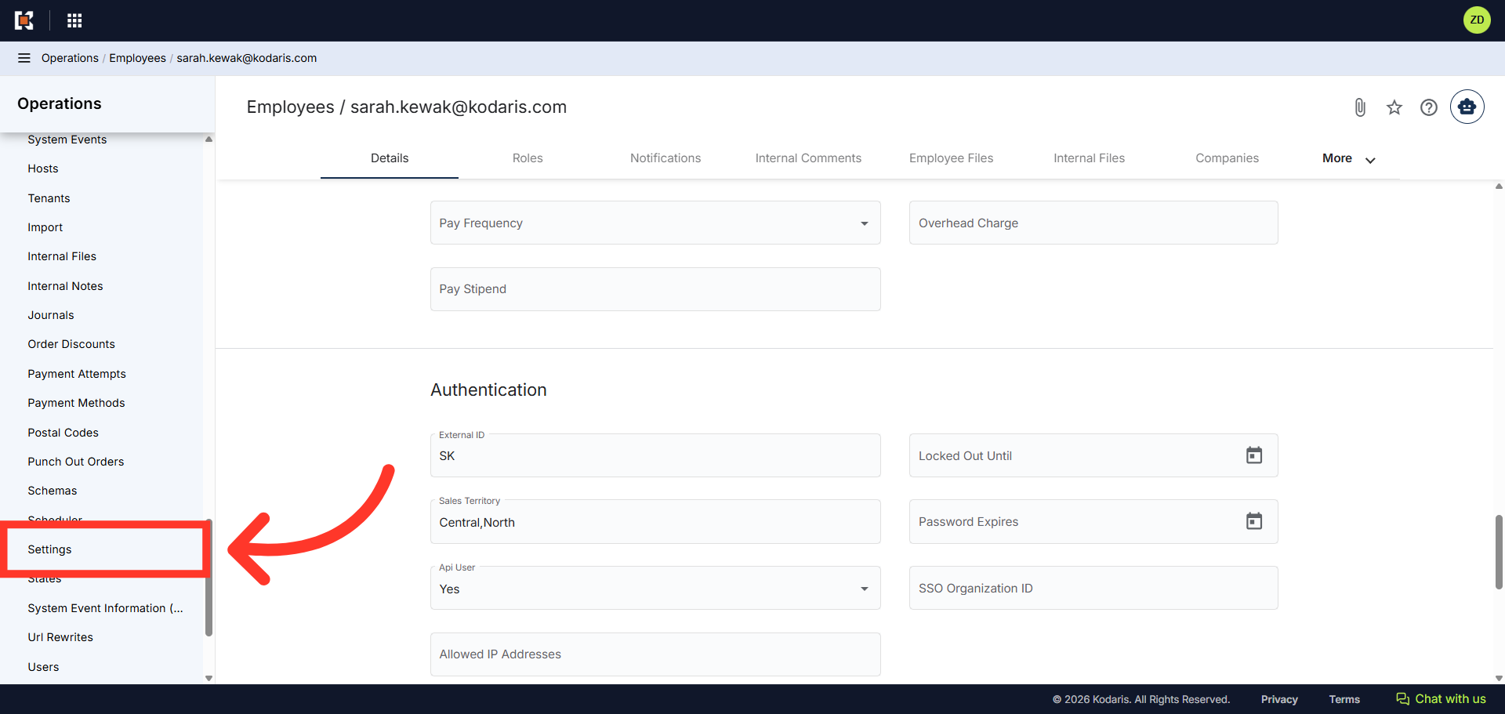Open the help question mark icon
The height and width of the screenshot is (714, 1505).
tap(1429, 107)
